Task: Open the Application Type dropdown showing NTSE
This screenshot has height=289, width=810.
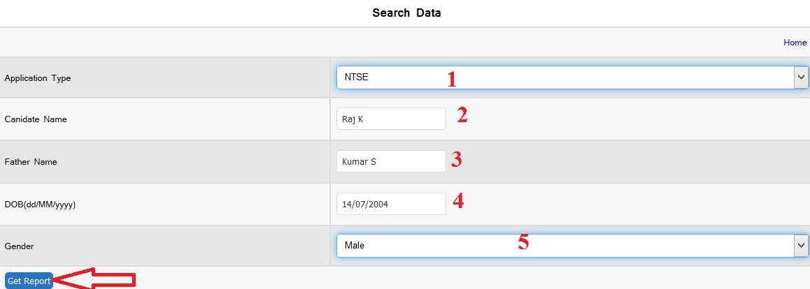Action: point(564,77)
